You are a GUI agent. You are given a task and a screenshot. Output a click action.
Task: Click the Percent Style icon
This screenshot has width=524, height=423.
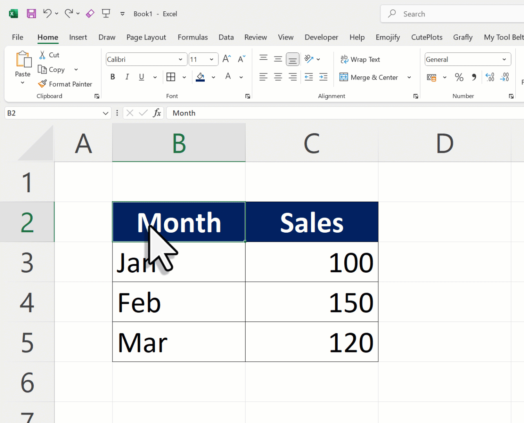[459, 77]
